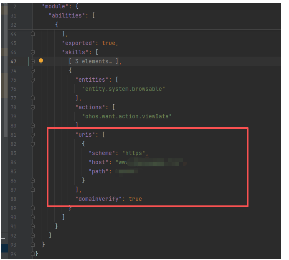Expand the folded region on line 47
The image size is (289, 260).
click(x=33, y=61)
